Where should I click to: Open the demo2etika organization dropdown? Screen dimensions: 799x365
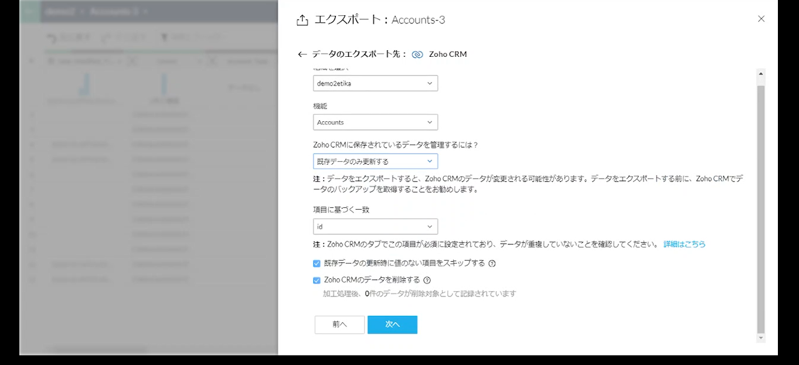[x=375, y=83]
